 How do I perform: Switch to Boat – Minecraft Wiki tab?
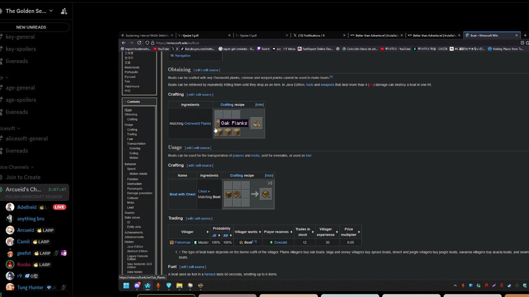click(x=492, y=35)
